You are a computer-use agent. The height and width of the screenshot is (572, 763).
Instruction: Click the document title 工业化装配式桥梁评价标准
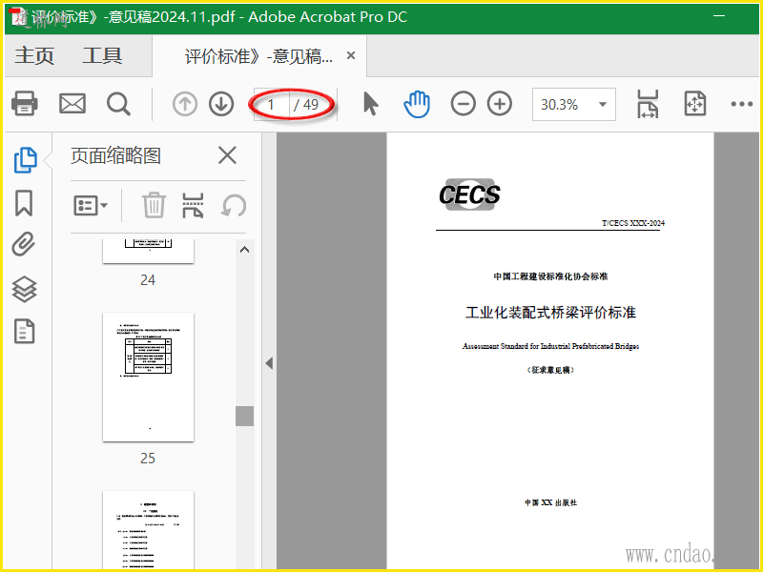click(x=550, y=313)
